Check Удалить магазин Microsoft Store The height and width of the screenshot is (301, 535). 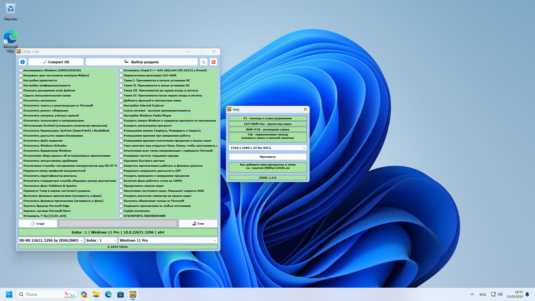21,211
